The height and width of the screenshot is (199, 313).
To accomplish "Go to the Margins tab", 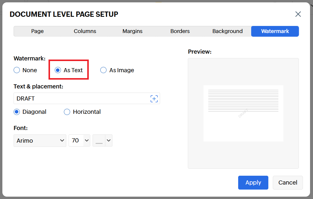I will click(x=133, y=31).
